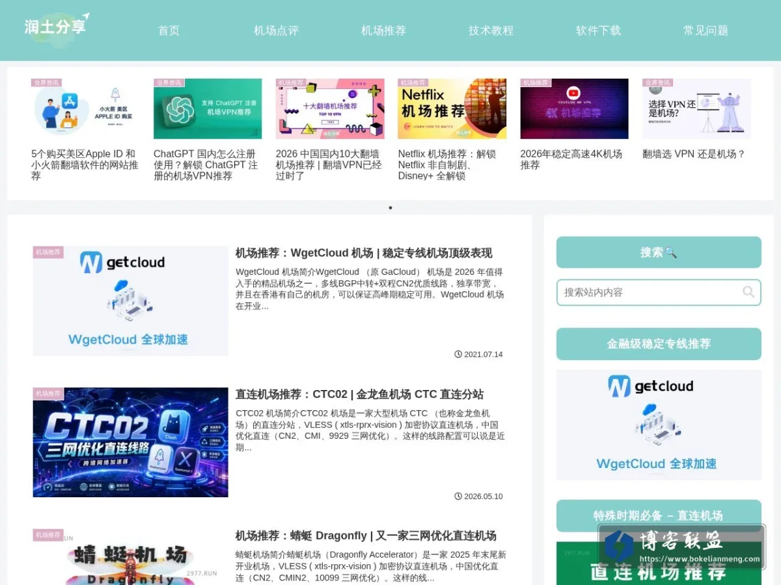Image resolution: width=781 pixels, height=585 pixels.
Task: Click CTC02 机场简介 excerpt text
Action: [370, 430]
